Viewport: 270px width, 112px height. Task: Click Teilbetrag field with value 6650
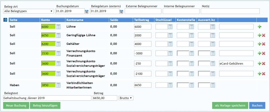143,85
